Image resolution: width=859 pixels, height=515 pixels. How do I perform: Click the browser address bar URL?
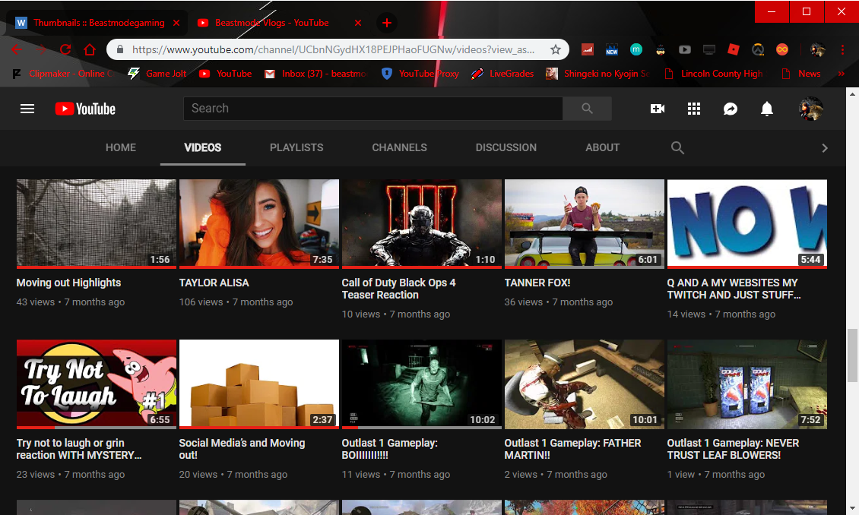333,50
